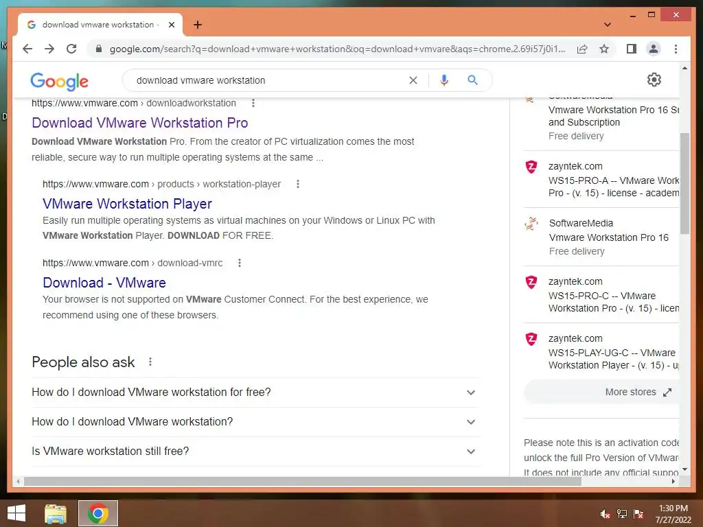
Task: Expand 'Is VMware workstation still free?'
Action: pos(254,452)
